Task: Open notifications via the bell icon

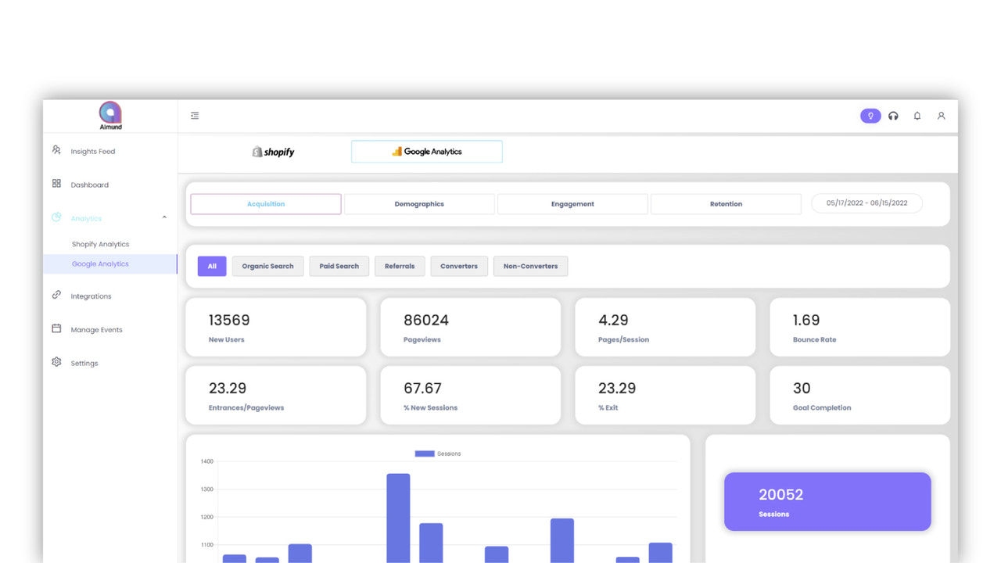Action: 917,115
